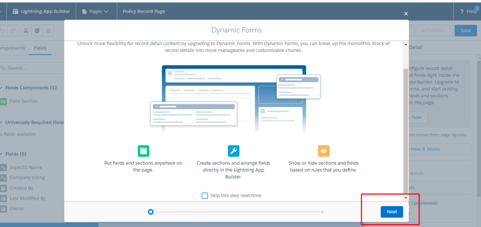Click the delete trash icon

[48, 30]
